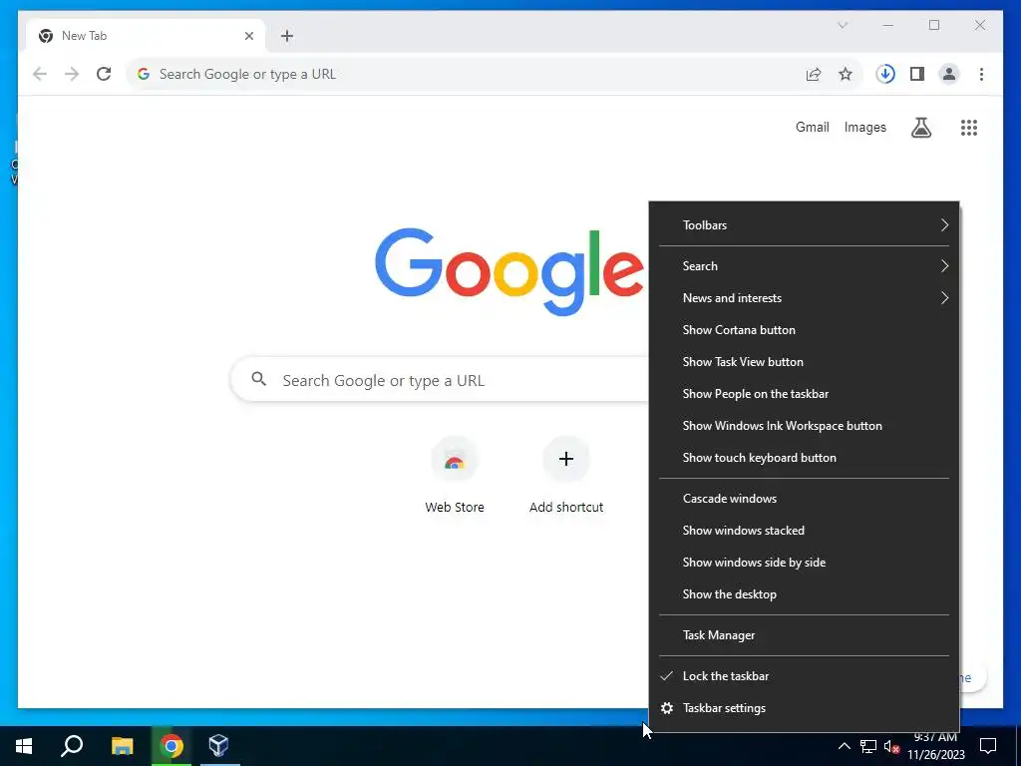The image size is (1021, 766).
Task: Click the muted volume tray icon
Action: point(891,746)
